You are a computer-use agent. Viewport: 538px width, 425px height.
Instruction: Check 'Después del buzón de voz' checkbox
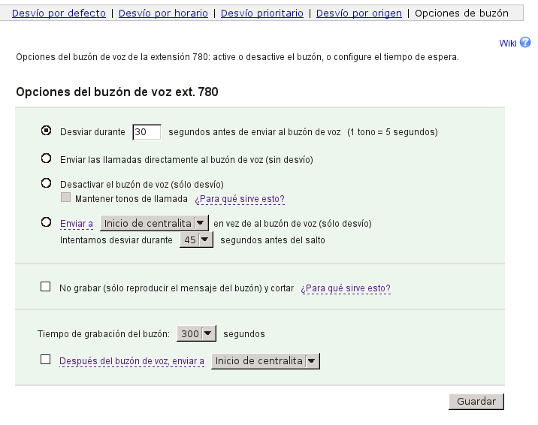[x=45, y=360]
